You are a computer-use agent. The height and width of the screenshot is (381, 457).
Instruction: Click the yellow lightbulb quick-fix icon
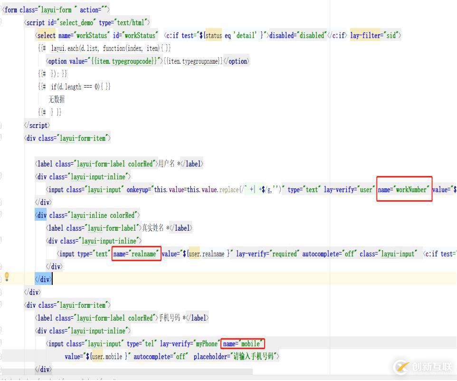click(7, 277)
